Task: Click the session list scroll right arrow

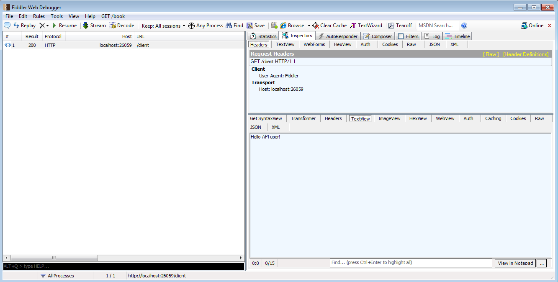Action: pos(241,258)
